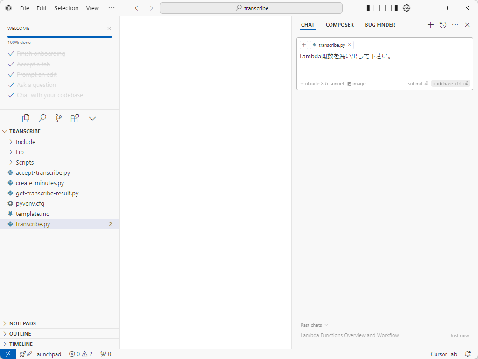Open Cursor settings gear icon
The width and height of the screenshot is (478, 359).
point(407,8)
